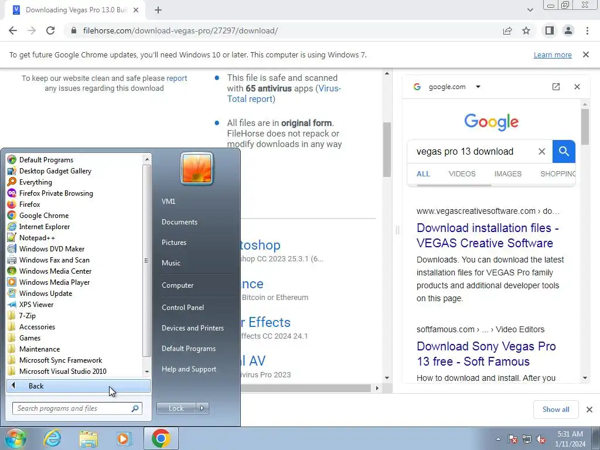Click the user account picture

pos(197,168)
